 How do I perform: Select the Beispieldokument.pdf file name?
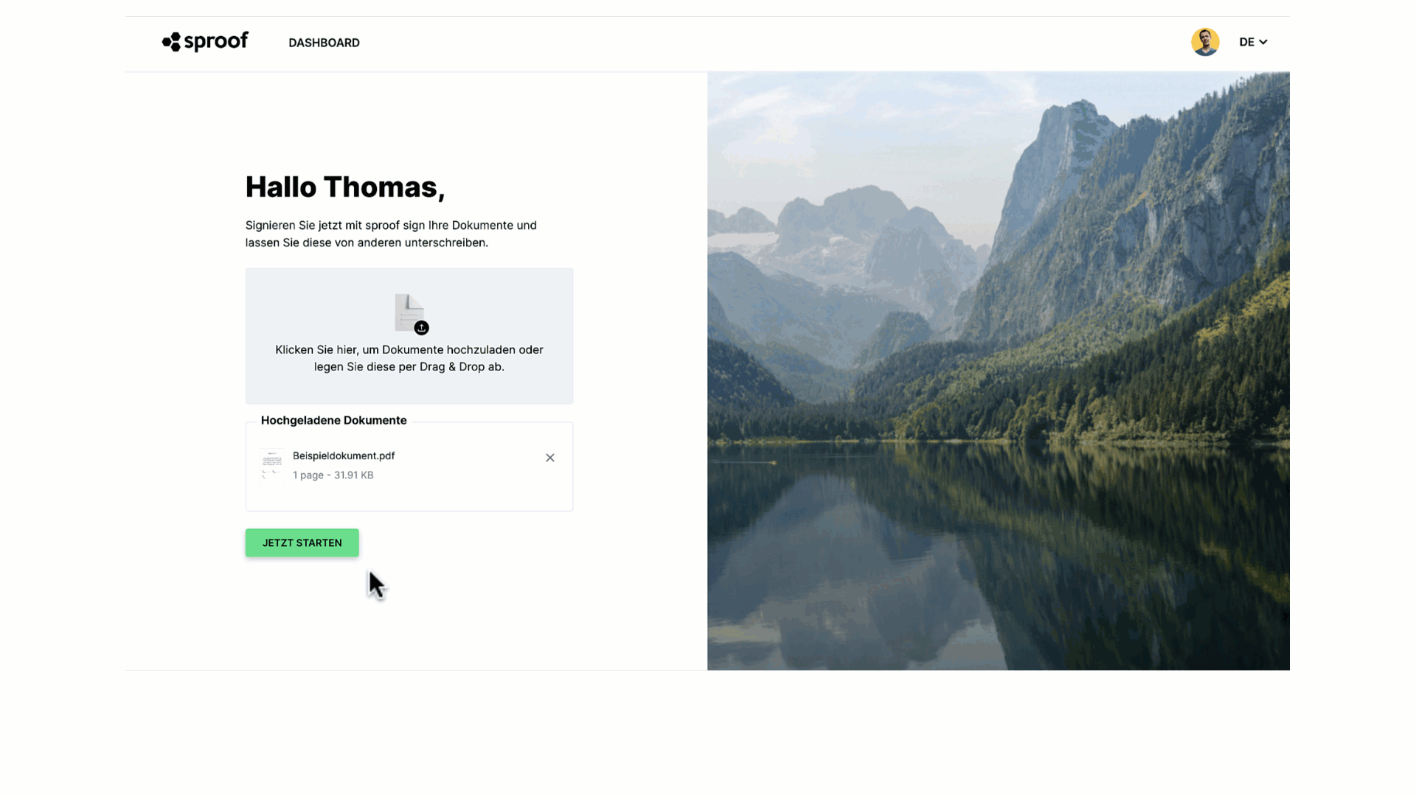click(x=344, y=455)
